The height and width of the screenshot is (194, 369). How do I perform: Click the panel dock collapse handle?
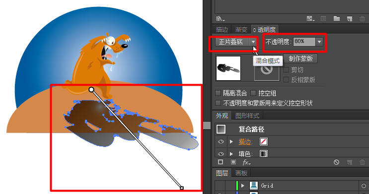(x=207, y=125)
